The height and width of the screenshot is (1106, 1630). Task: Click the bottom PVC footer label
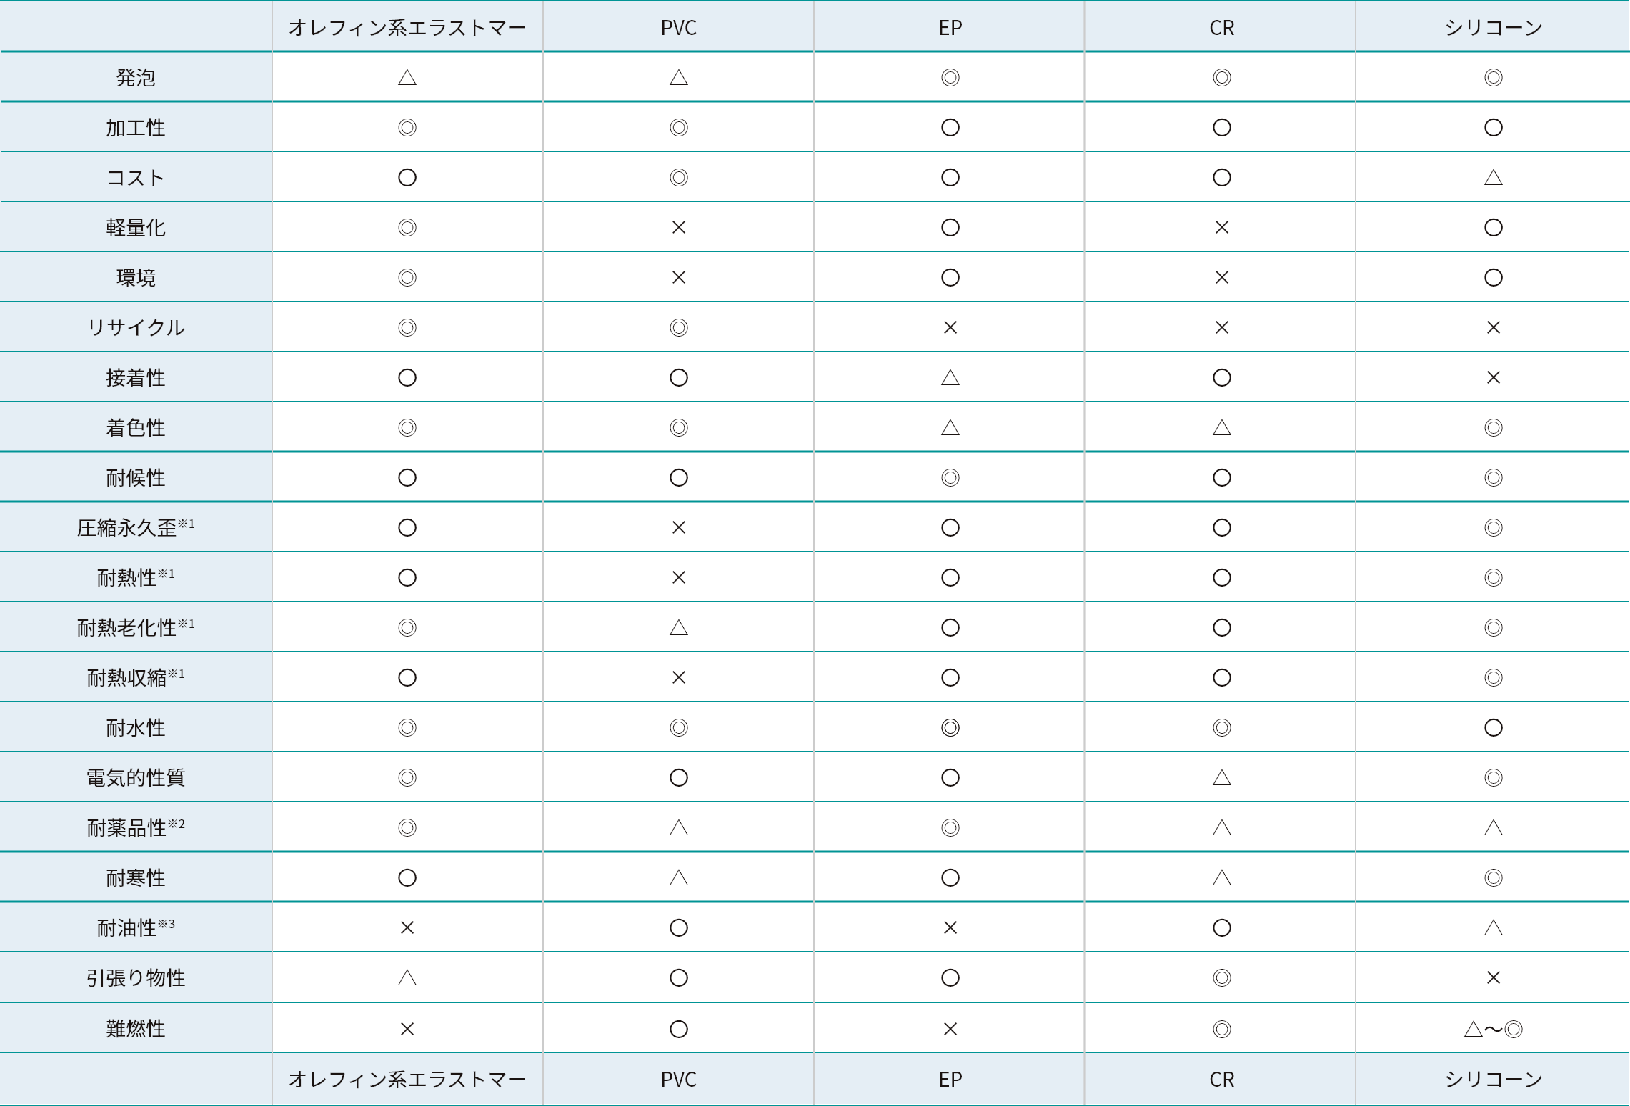[679, 1079]
